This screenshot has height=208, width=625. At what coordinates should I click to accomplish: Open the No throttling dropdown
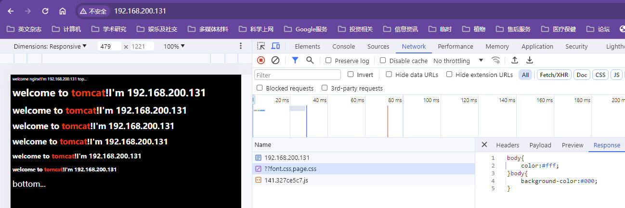coord(458,61)
